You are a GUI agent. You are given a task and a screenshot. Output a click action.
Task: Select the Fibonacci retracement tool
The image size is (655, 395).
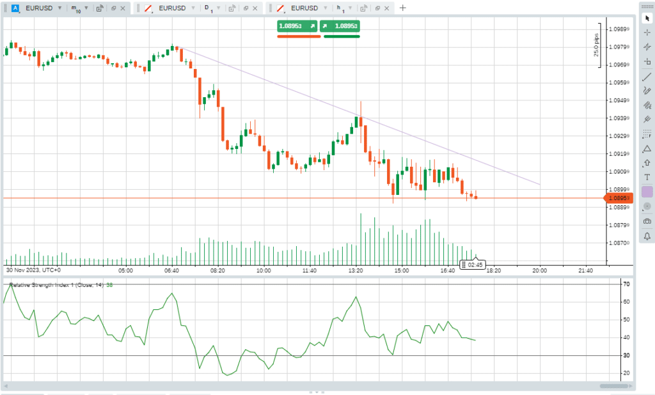pyautogui.click(x=647, y=134)
